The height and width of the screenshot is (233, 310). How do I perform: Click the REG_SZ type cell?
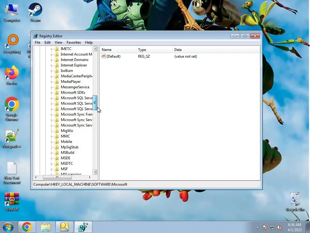[x=144, y=56]
